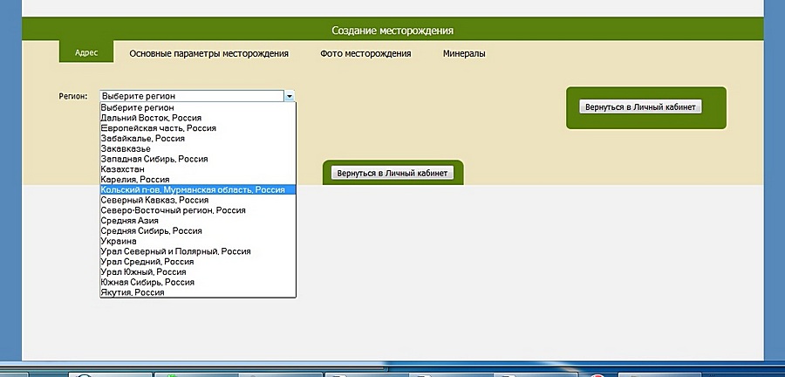Select Западная Сибирь, Россия
Screen dimensions: 785x377
click(198, 159)
